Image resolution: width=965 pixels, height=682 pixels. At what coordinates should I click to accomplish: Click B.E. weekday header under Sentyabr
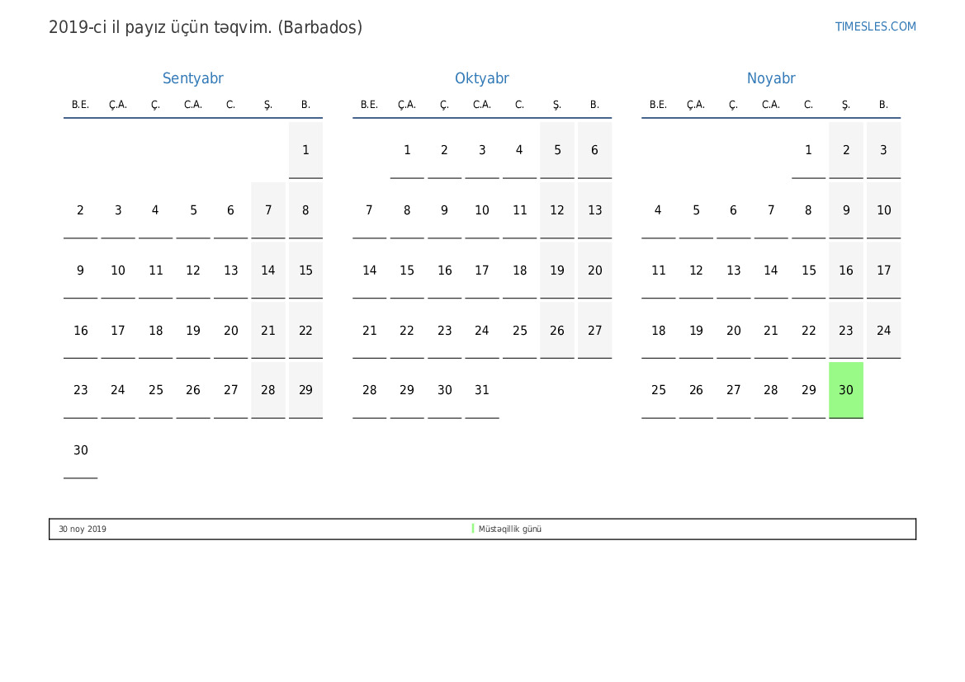click(80, 105)
